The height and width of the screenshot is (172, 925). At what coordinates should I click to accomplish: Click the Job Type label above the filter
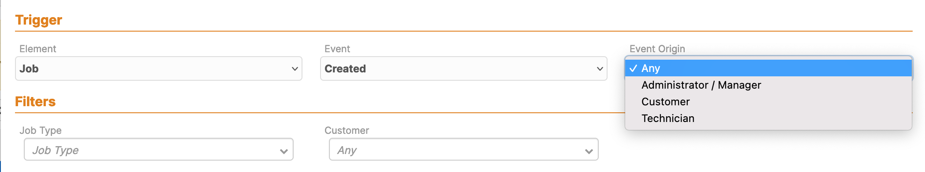pos(41,130)
